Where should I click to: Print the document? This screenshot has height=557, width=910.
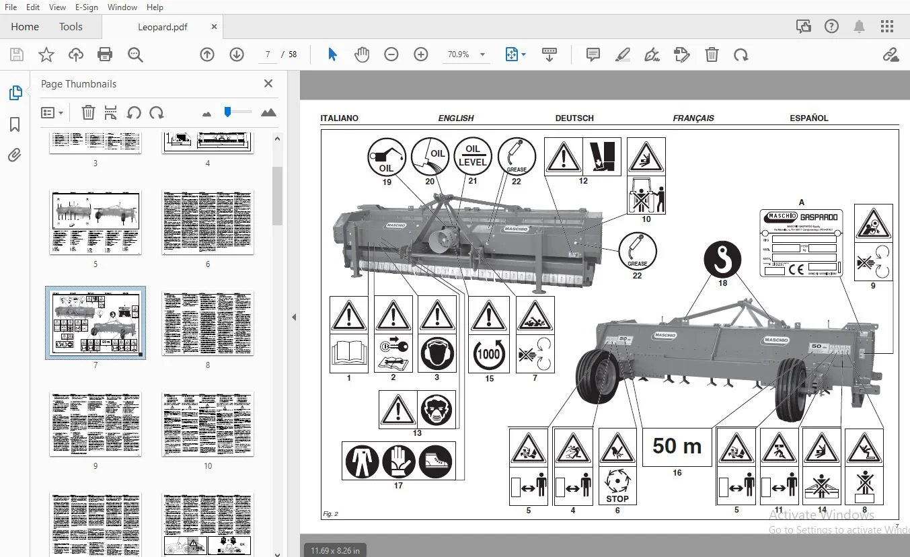point(105,54)
